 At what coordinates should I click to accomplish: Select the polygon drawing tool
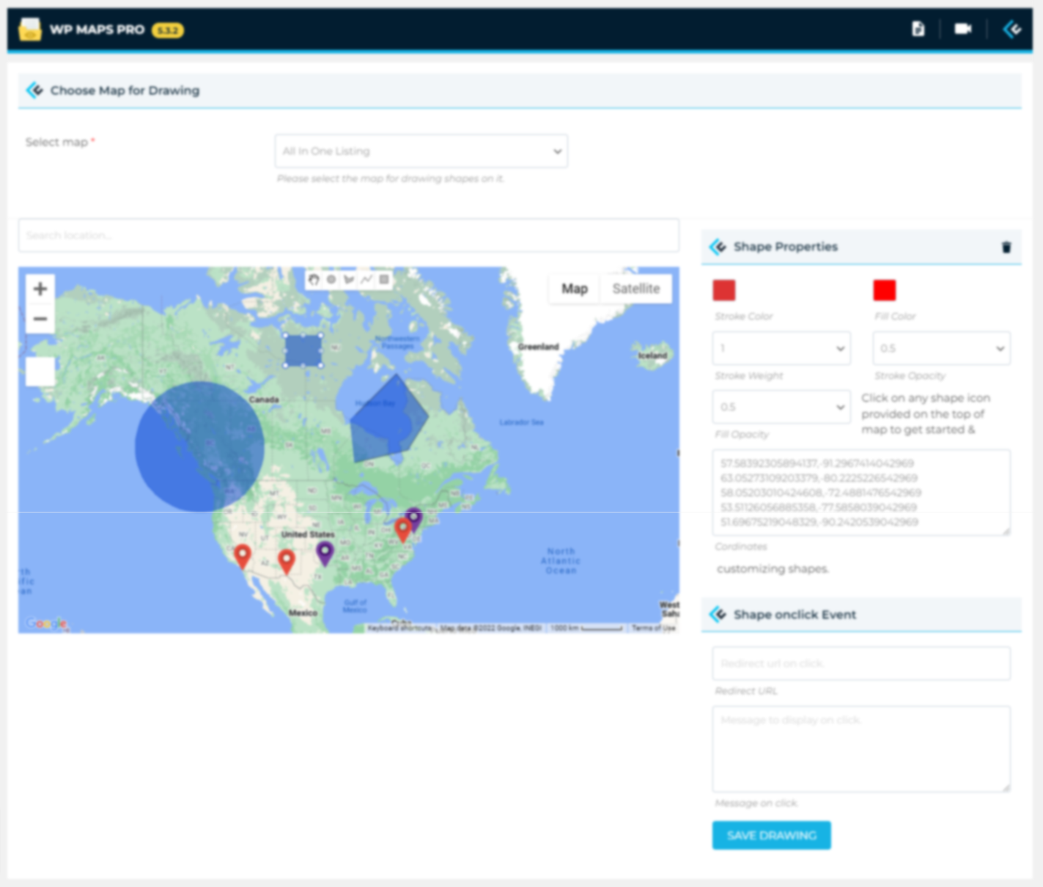[349, 279]
